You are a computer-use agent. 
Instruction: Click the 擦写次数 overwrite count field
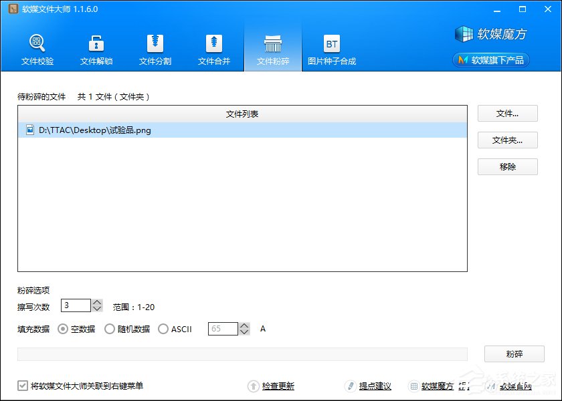(x=76, y=305)
